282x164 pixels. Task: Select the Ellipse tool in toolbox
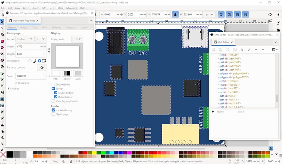pos(2,48)
